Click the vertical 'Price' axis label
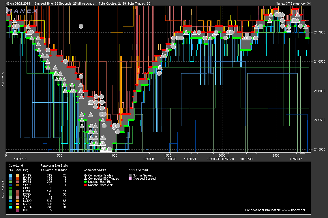 coord(3,80)
